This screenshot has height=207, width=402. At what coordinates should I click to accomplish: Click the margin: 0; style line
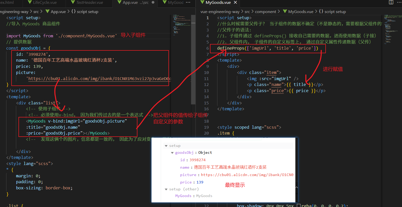[28, 176]
